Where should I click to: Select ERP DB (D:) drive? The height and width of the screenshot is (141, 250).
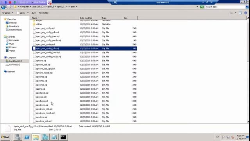click(x=14, y=65)
